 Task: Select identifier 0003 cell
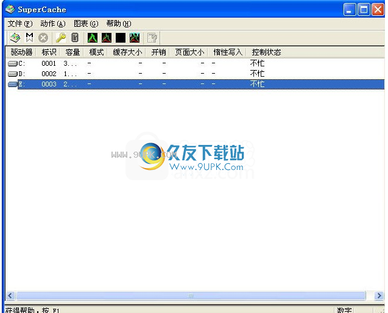tap(49, 85)
